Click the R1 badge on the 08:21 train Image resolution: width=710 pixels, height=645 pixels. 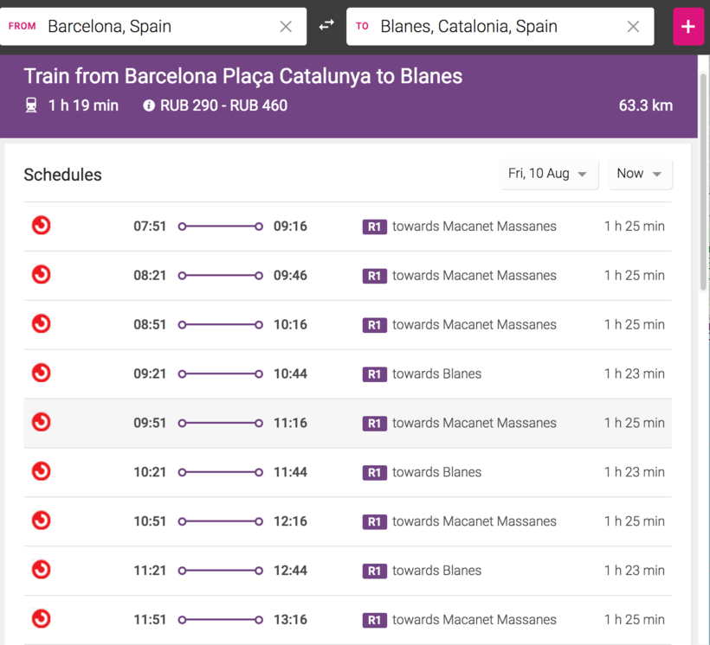[374, 276]
